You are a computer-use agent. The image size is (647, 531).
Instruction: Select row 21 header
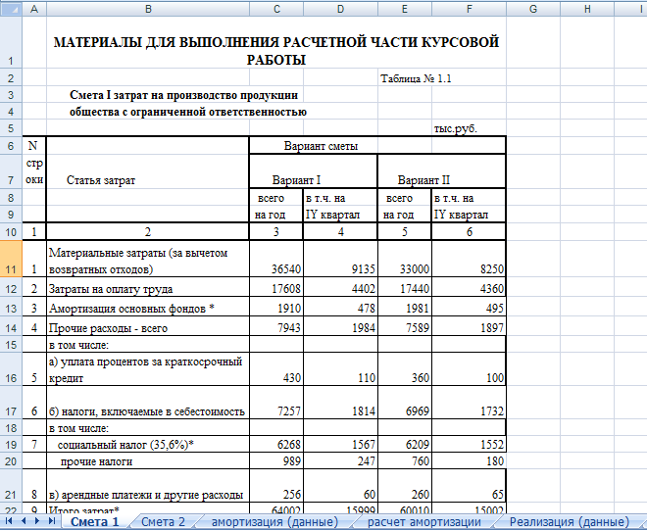click(11, 486)
